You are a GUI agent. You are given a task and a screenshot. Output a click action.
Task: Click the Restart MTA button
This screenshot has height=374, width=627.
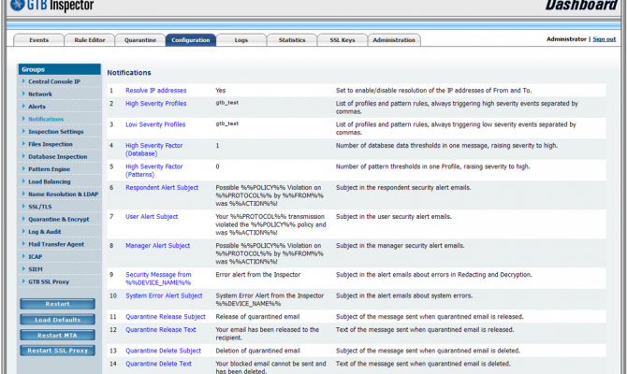point(58,336)
